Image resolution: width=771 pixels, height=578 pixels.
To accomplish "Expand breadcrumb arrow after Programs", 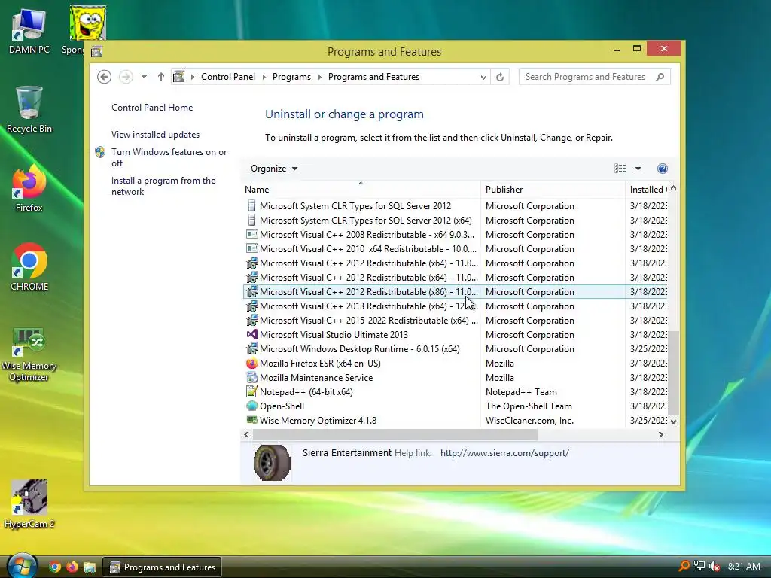I will [x=319, y=77].
